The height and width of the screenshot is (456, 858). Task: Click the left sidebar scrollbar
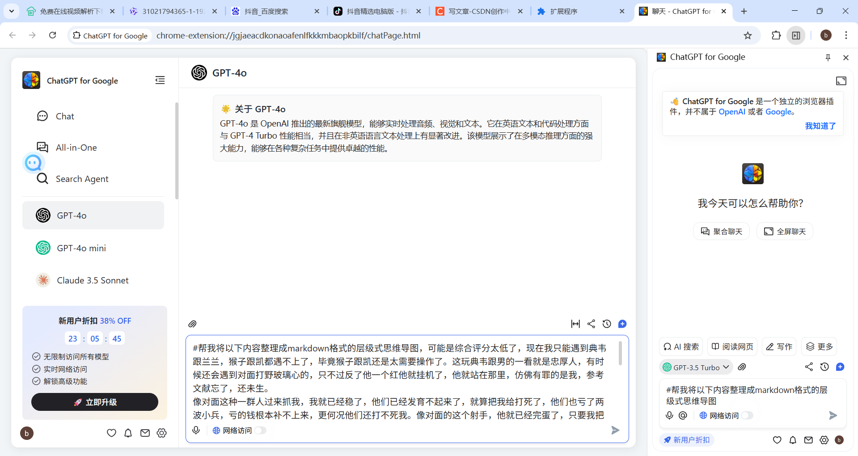(x=177, y=151)
